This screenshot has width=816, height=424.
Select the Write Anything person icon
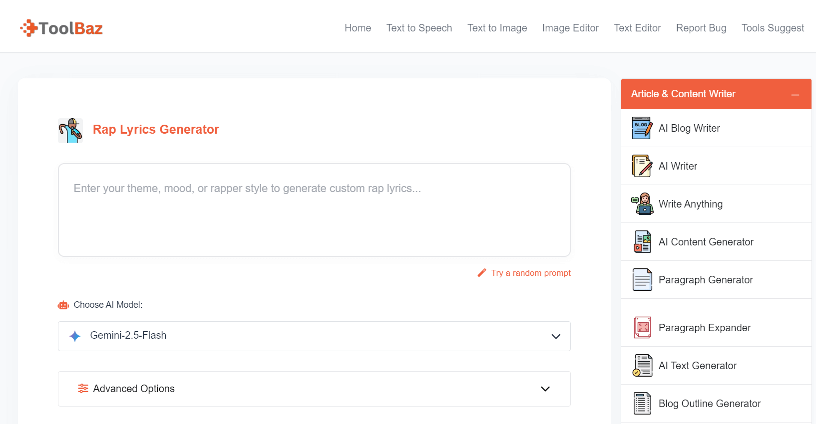642,204
